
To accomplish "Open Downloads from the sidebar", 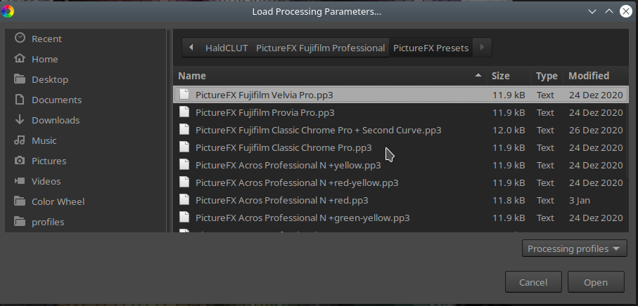I will click(55, 120).
